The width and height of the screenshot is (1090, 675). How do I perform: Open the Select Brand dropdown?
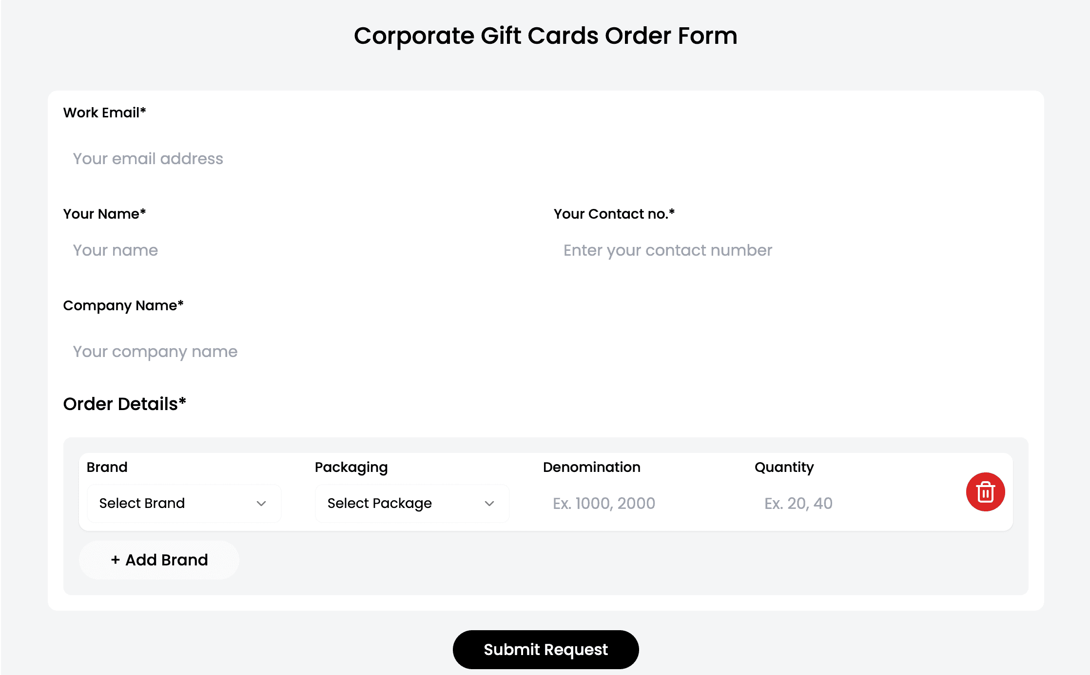(184, 504)
